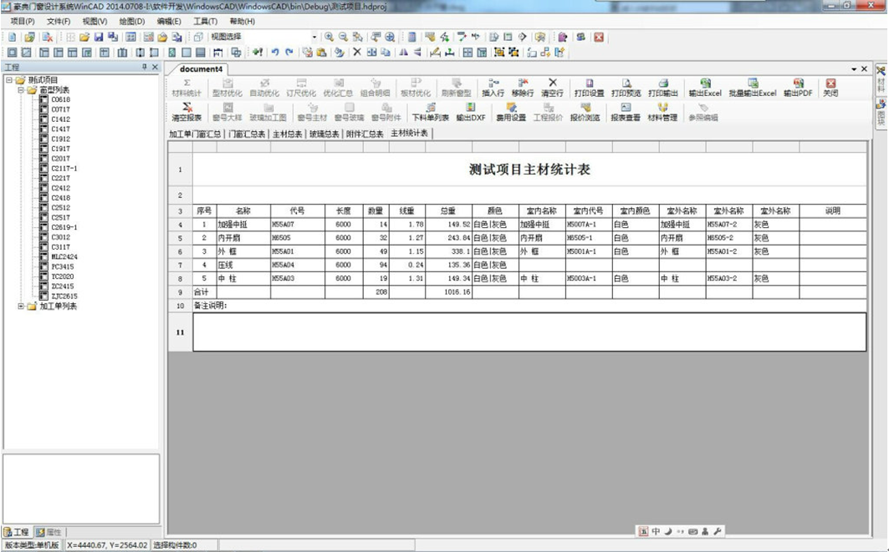Open 下料单列表 cutting list
Viewport: 889px width, 552px height.
point(431,112)
